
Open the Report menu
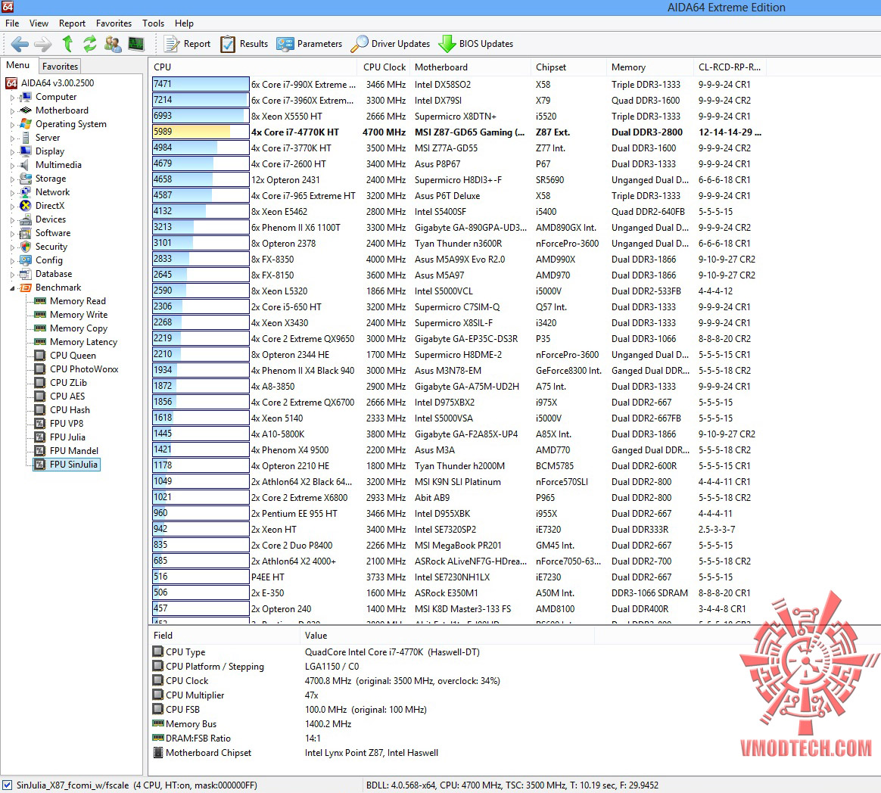pos(73,23)
